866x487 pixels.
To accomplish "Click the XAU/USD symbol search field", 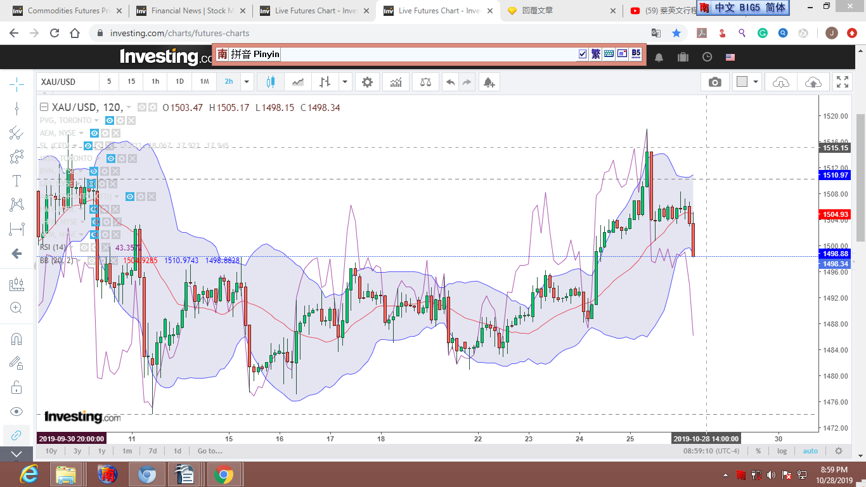I will pos(67,82).
